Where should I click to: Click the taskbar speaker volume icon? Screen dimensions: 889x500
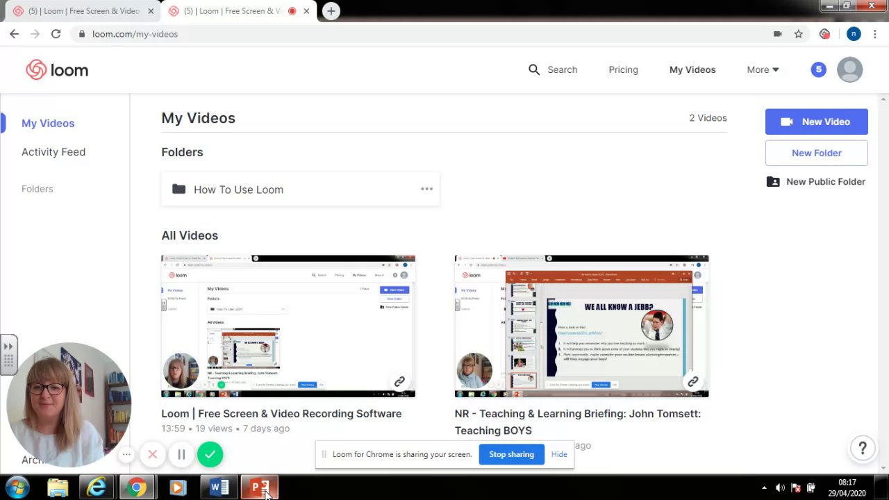[779, 487]
